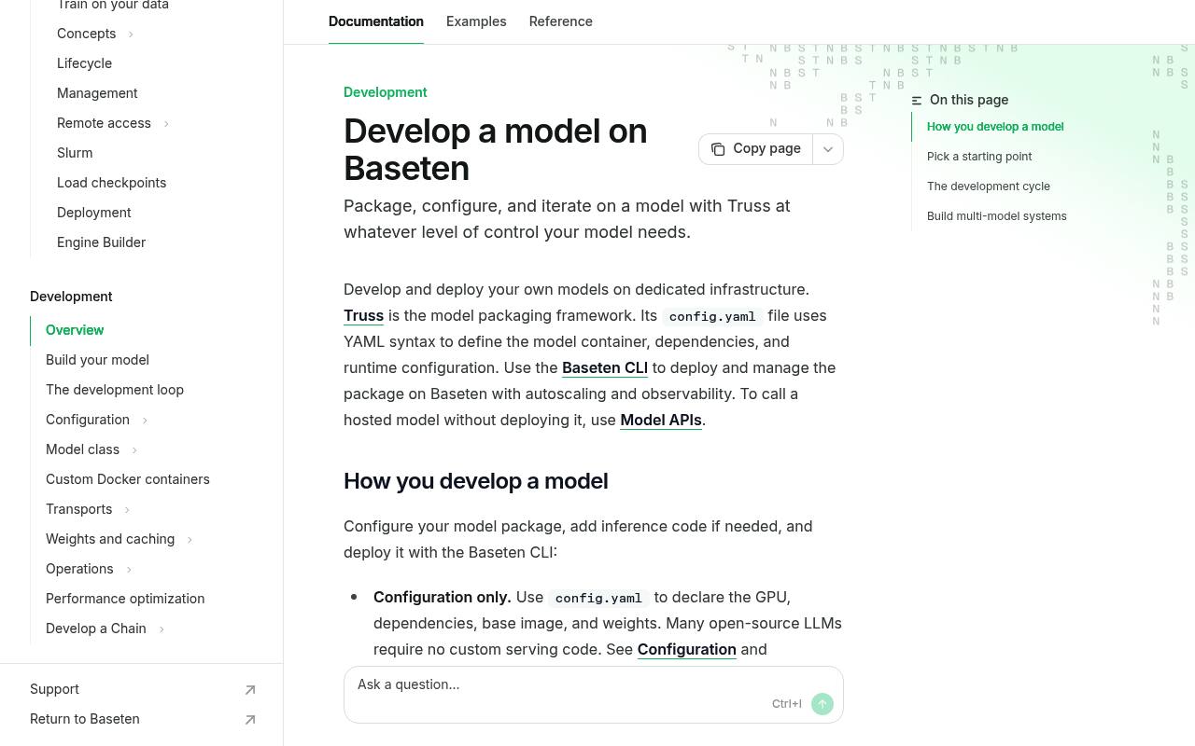
Task: Expand the Develop a Chain section
Action: tap(162, 629)
